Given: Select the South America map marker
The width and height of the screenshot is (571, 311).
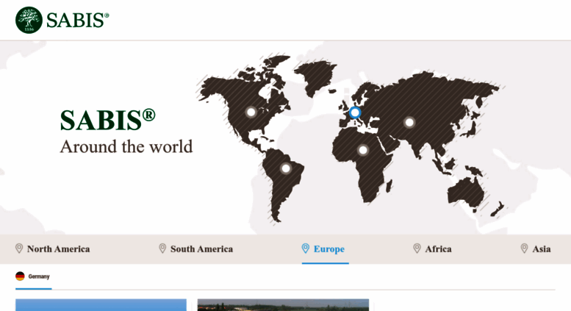Looking at the screenshot, I should click(x=286, y=168).
